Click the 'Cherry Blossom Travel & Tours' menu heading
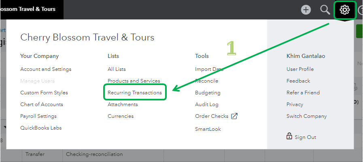The width and height of the screenshot is (363, 162). pyautogui.click(x=87, y=37)
